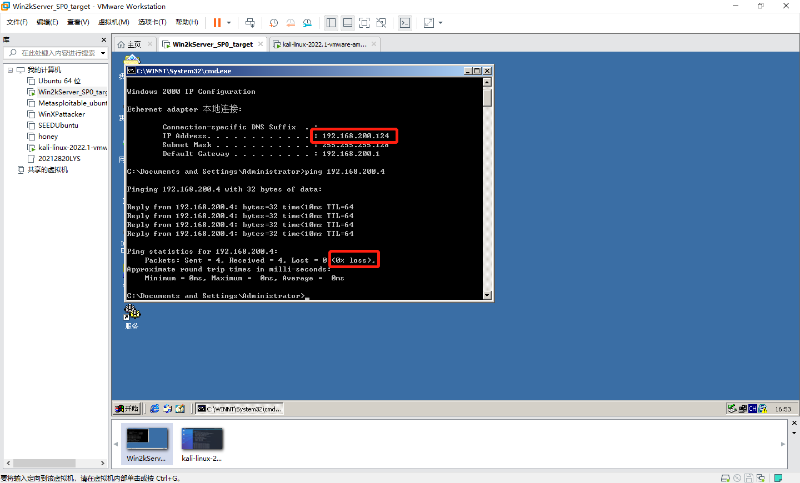This screenshot has height=483, width=800.
Task: Select Win2kServer_SP0_target in the library tree
Action: (73, 92)
